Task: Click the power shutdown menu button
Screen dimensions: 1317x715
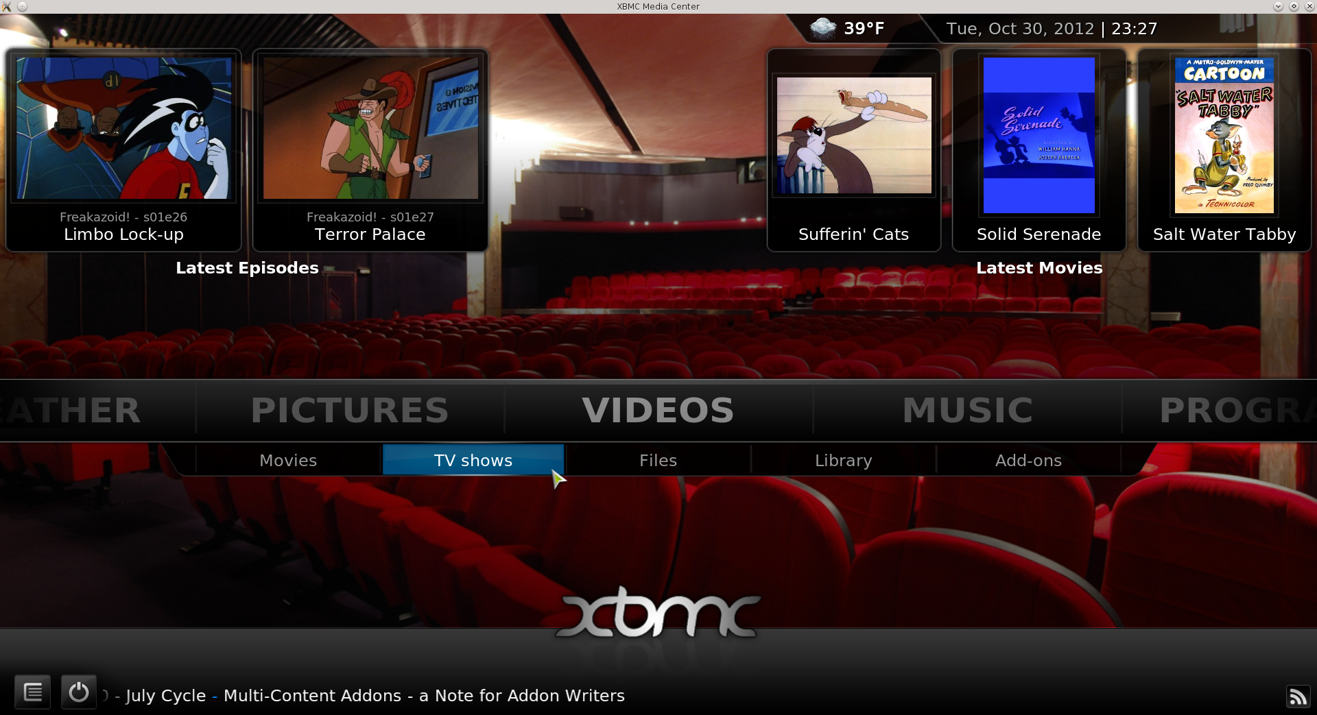Action: (78, 692)
